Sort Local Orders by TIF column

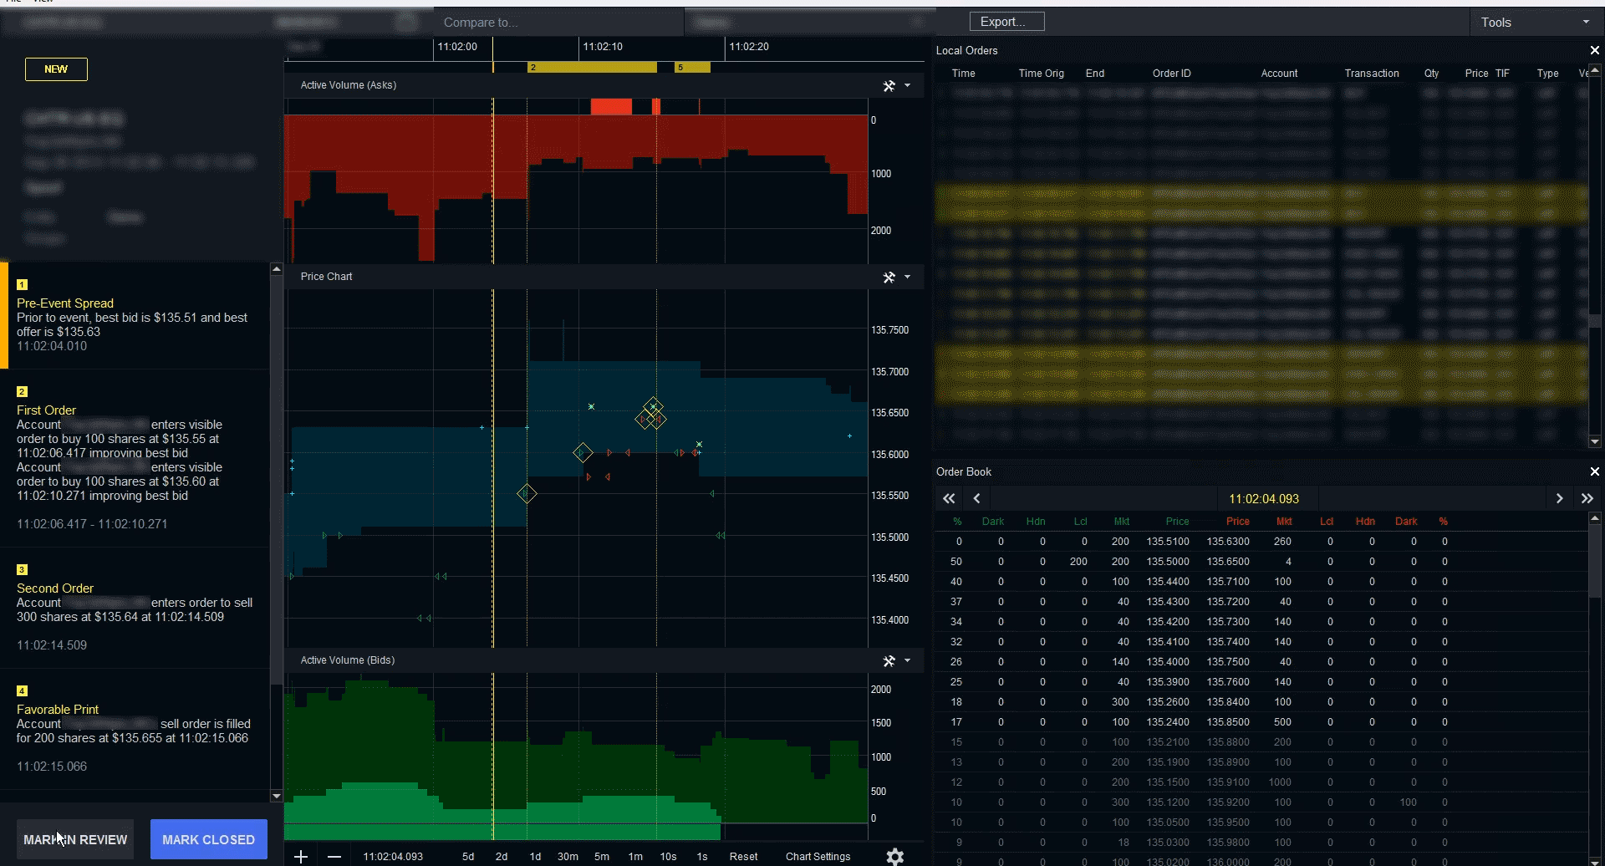(x=1502, y=74)
